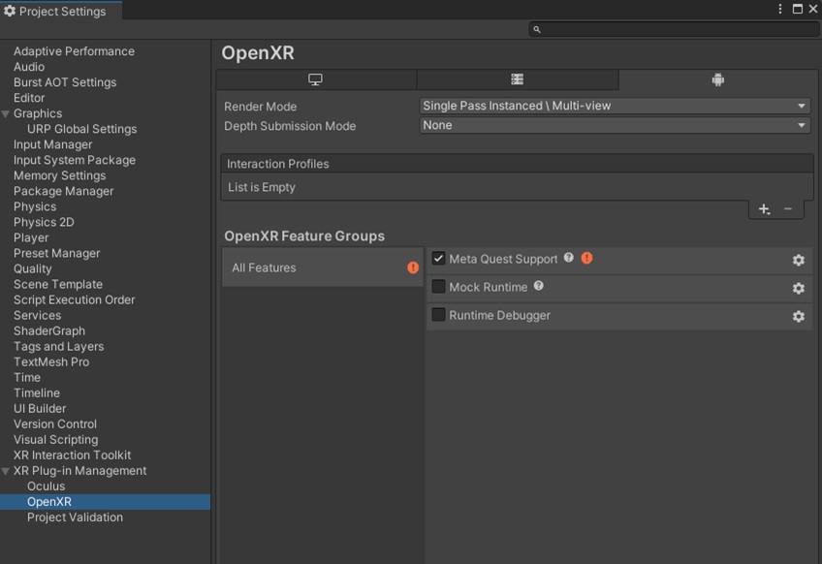Image resolution: width=822 pixels, height=564 pixels.
Task: Add an interaction profile with the plus button
Action: (764, 209)
